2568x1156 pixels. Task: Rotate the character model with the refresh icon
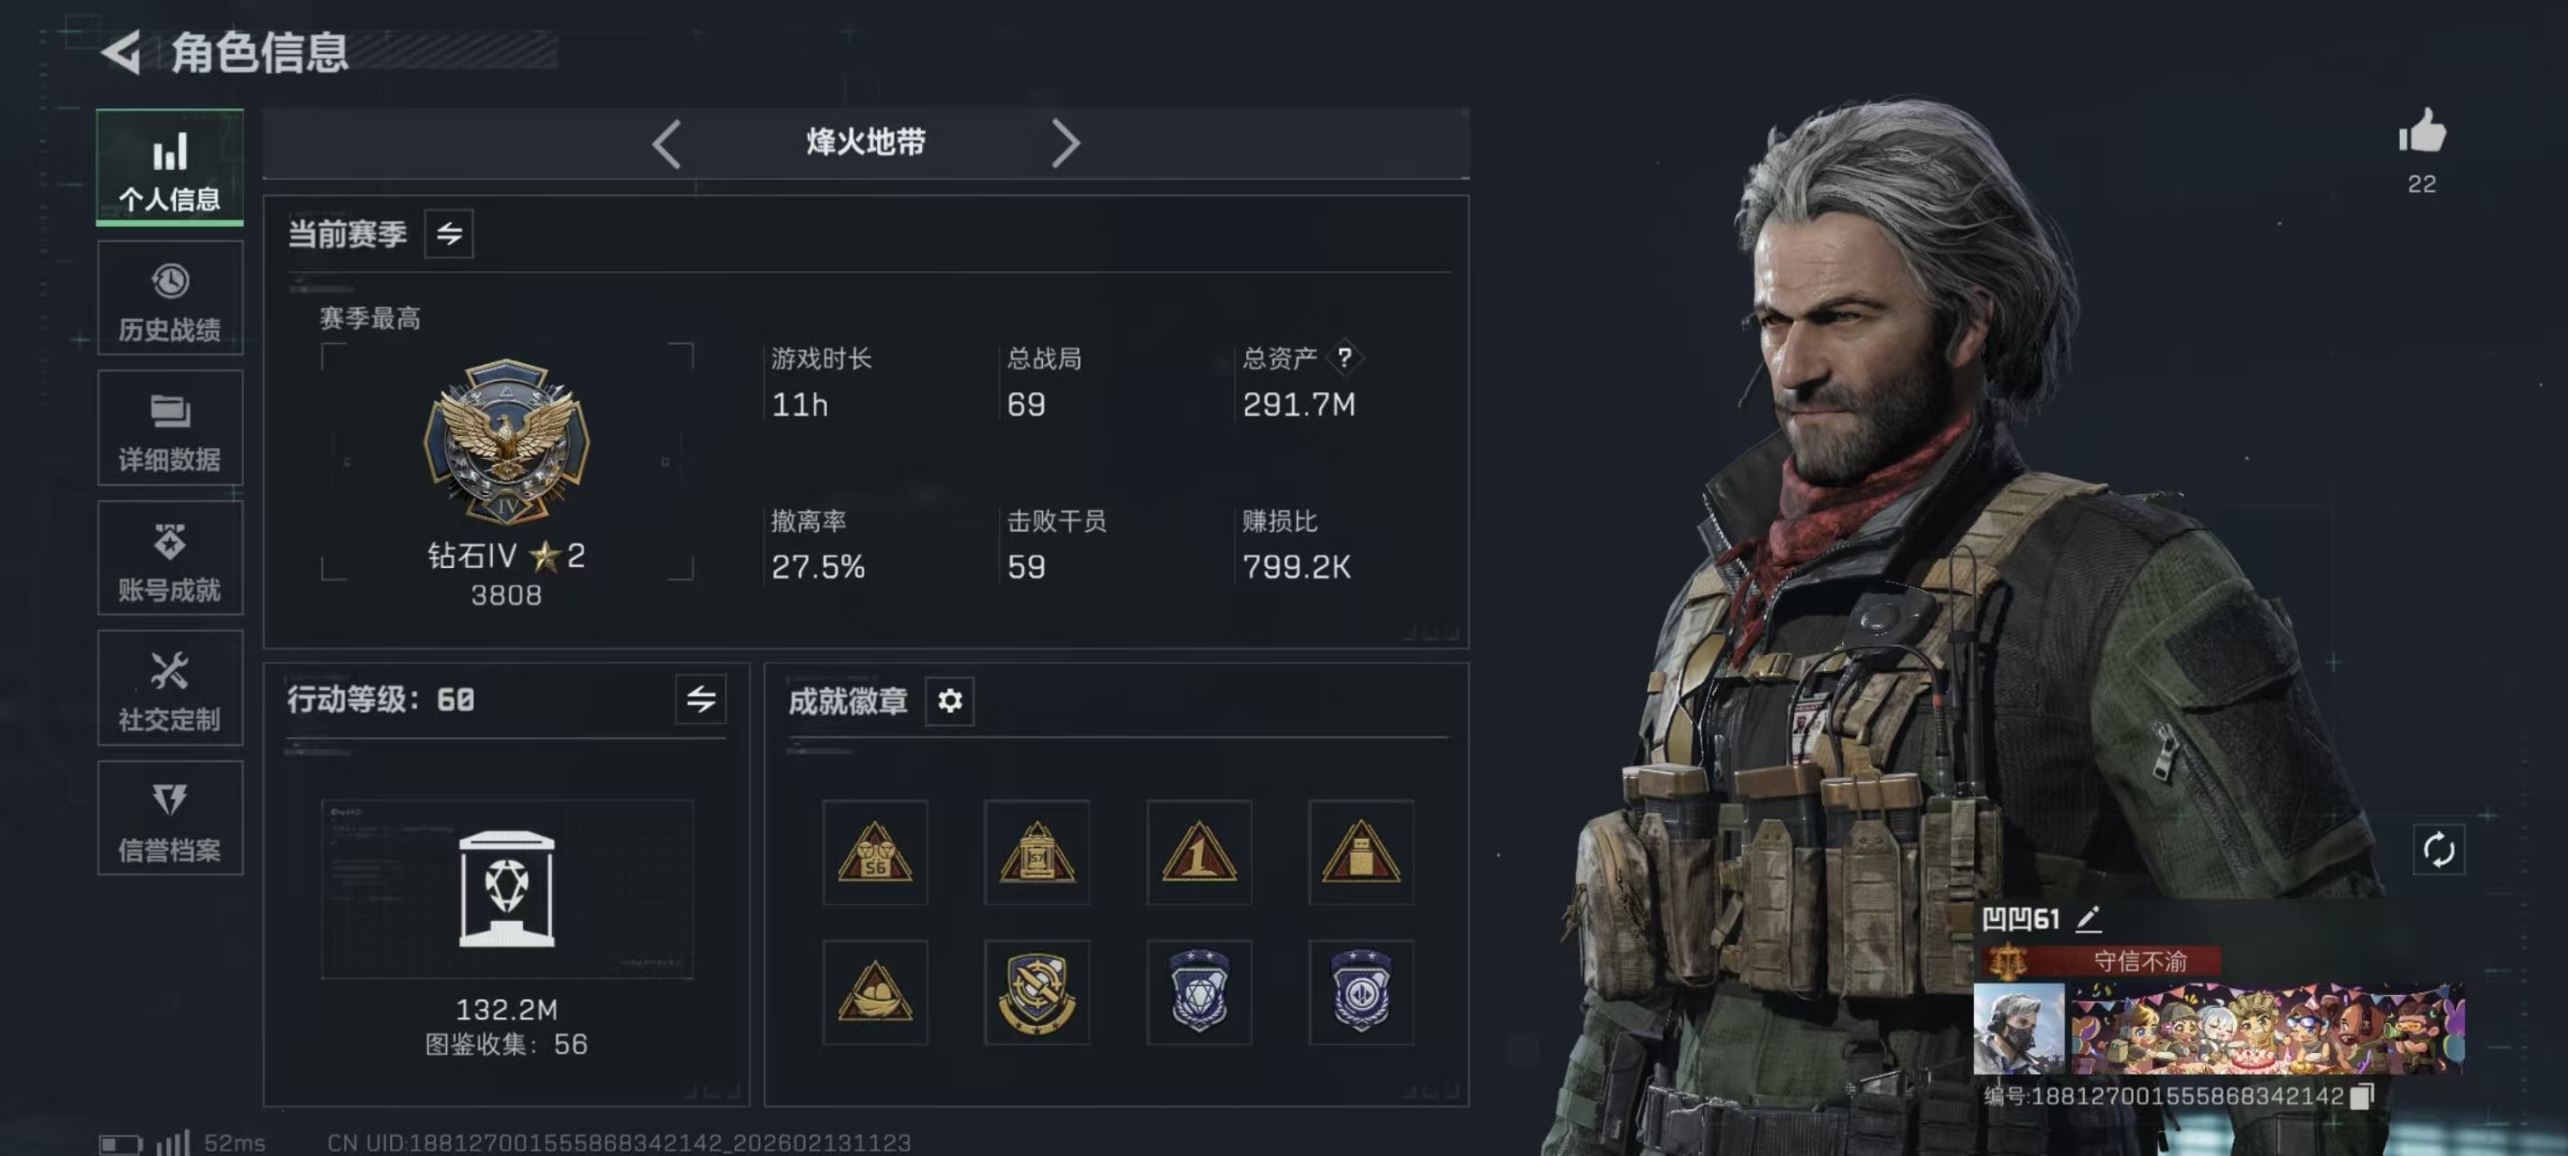pyautogui.click(x=2438, y=850)
